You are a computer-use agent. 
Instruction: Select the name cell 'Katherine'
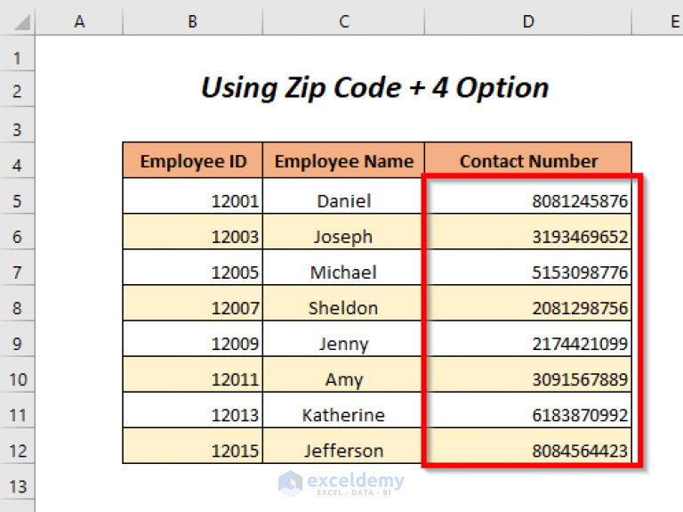343,410
